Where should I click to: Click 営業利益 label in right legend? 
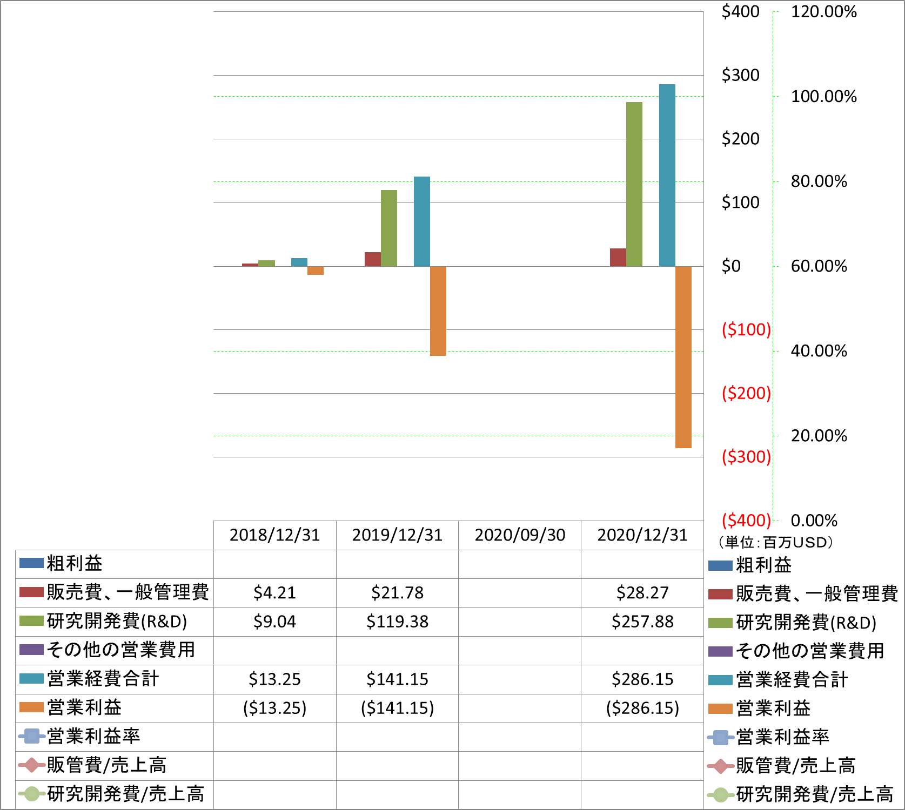tap(773, 708)
